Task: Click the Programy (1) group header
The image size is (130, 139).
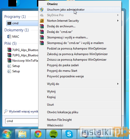Action: (15, 17)
